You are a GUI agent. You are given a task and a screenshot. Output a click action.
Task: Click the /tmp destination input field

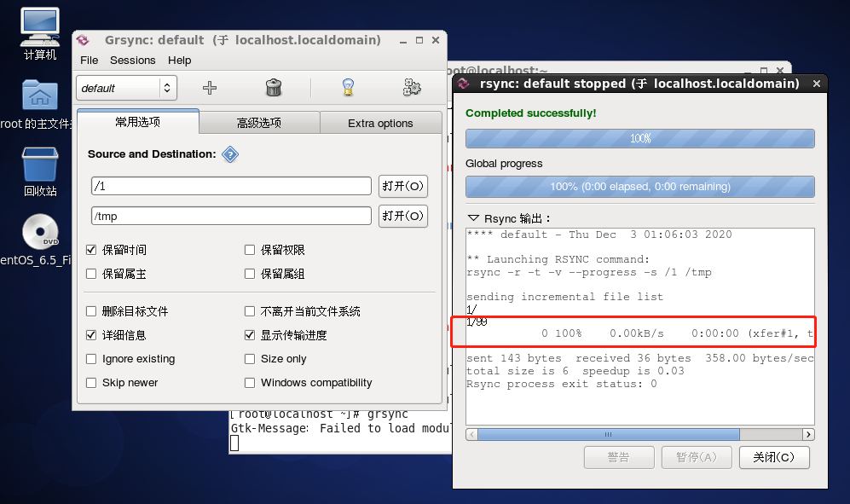pos(230,216)
